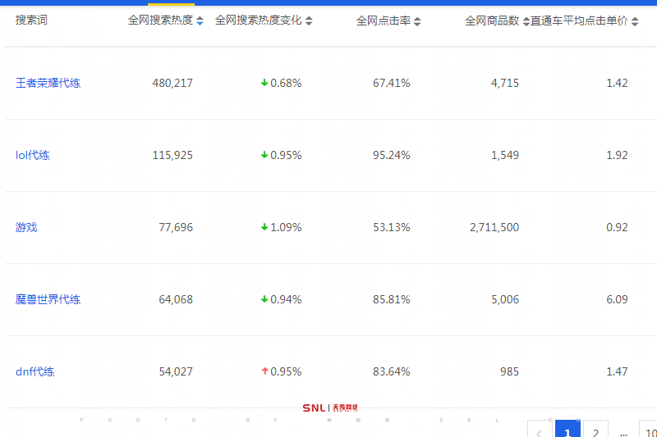Image resolution: width=657 pixels, height=437 pixels.
Task: Click the 全网搜索热度 header label
Action: pyautogui.click(x=160, y=20)
